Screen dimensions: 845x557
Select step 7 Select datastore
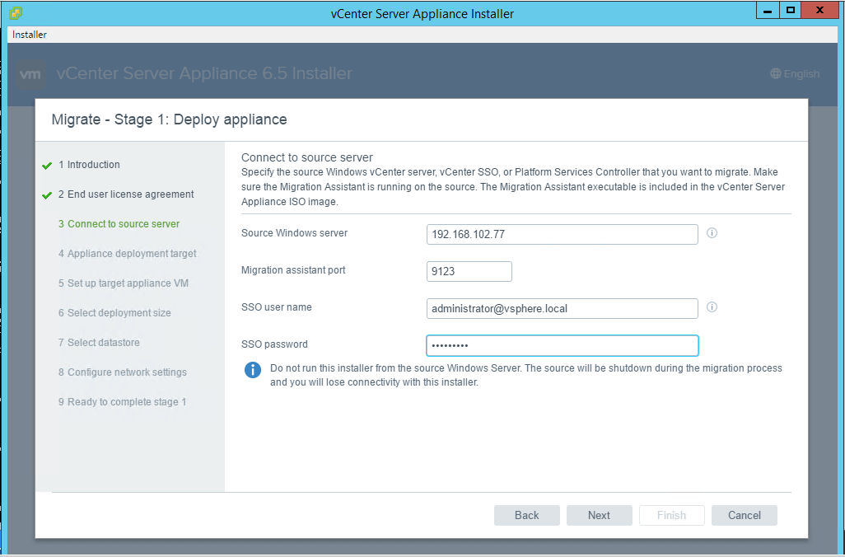[x=99, y=343]
